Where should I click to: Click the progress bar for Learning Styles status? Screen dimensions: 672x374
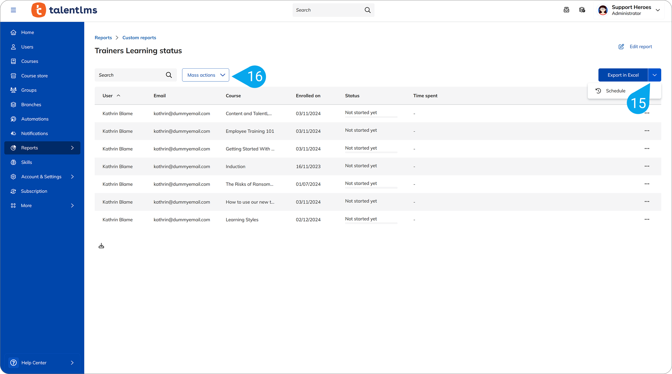[371, 223]
